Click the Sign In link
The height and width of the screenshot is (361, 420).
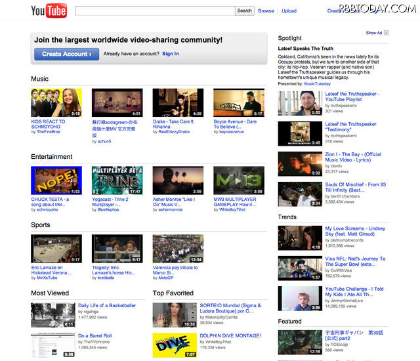click(170, 54)
